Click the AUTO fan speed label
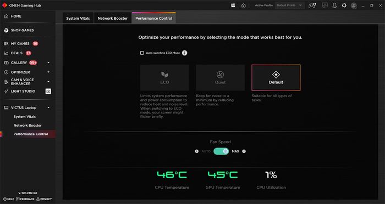This screenshot has height=204, width=385. [206, 151]
